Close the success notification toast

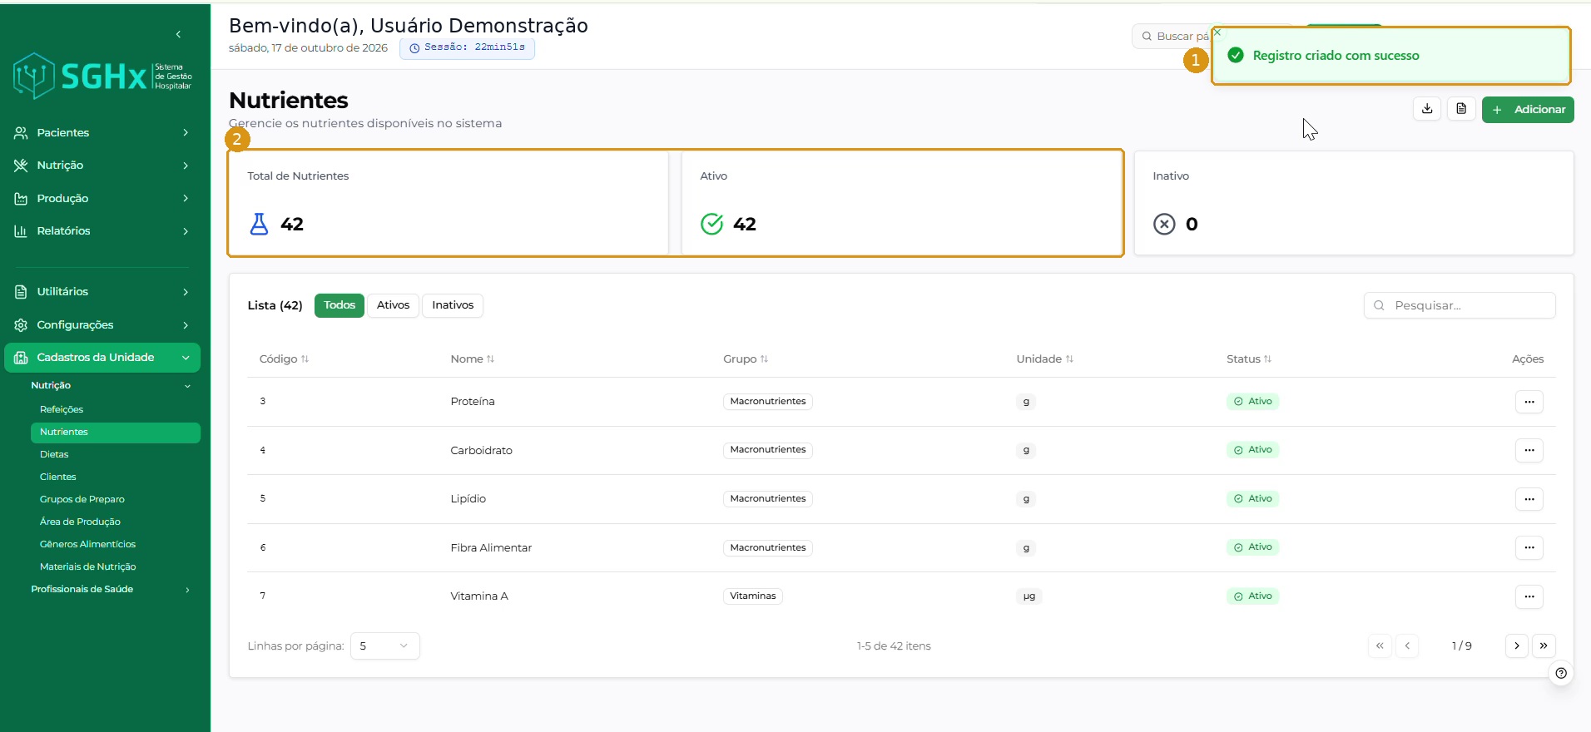1217,32
